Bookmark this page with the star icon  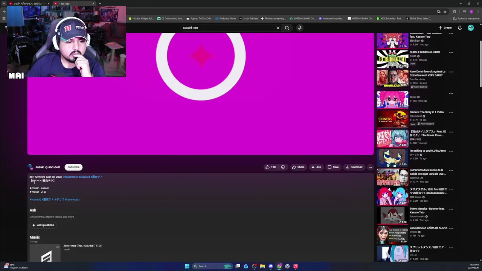point(445,11)
